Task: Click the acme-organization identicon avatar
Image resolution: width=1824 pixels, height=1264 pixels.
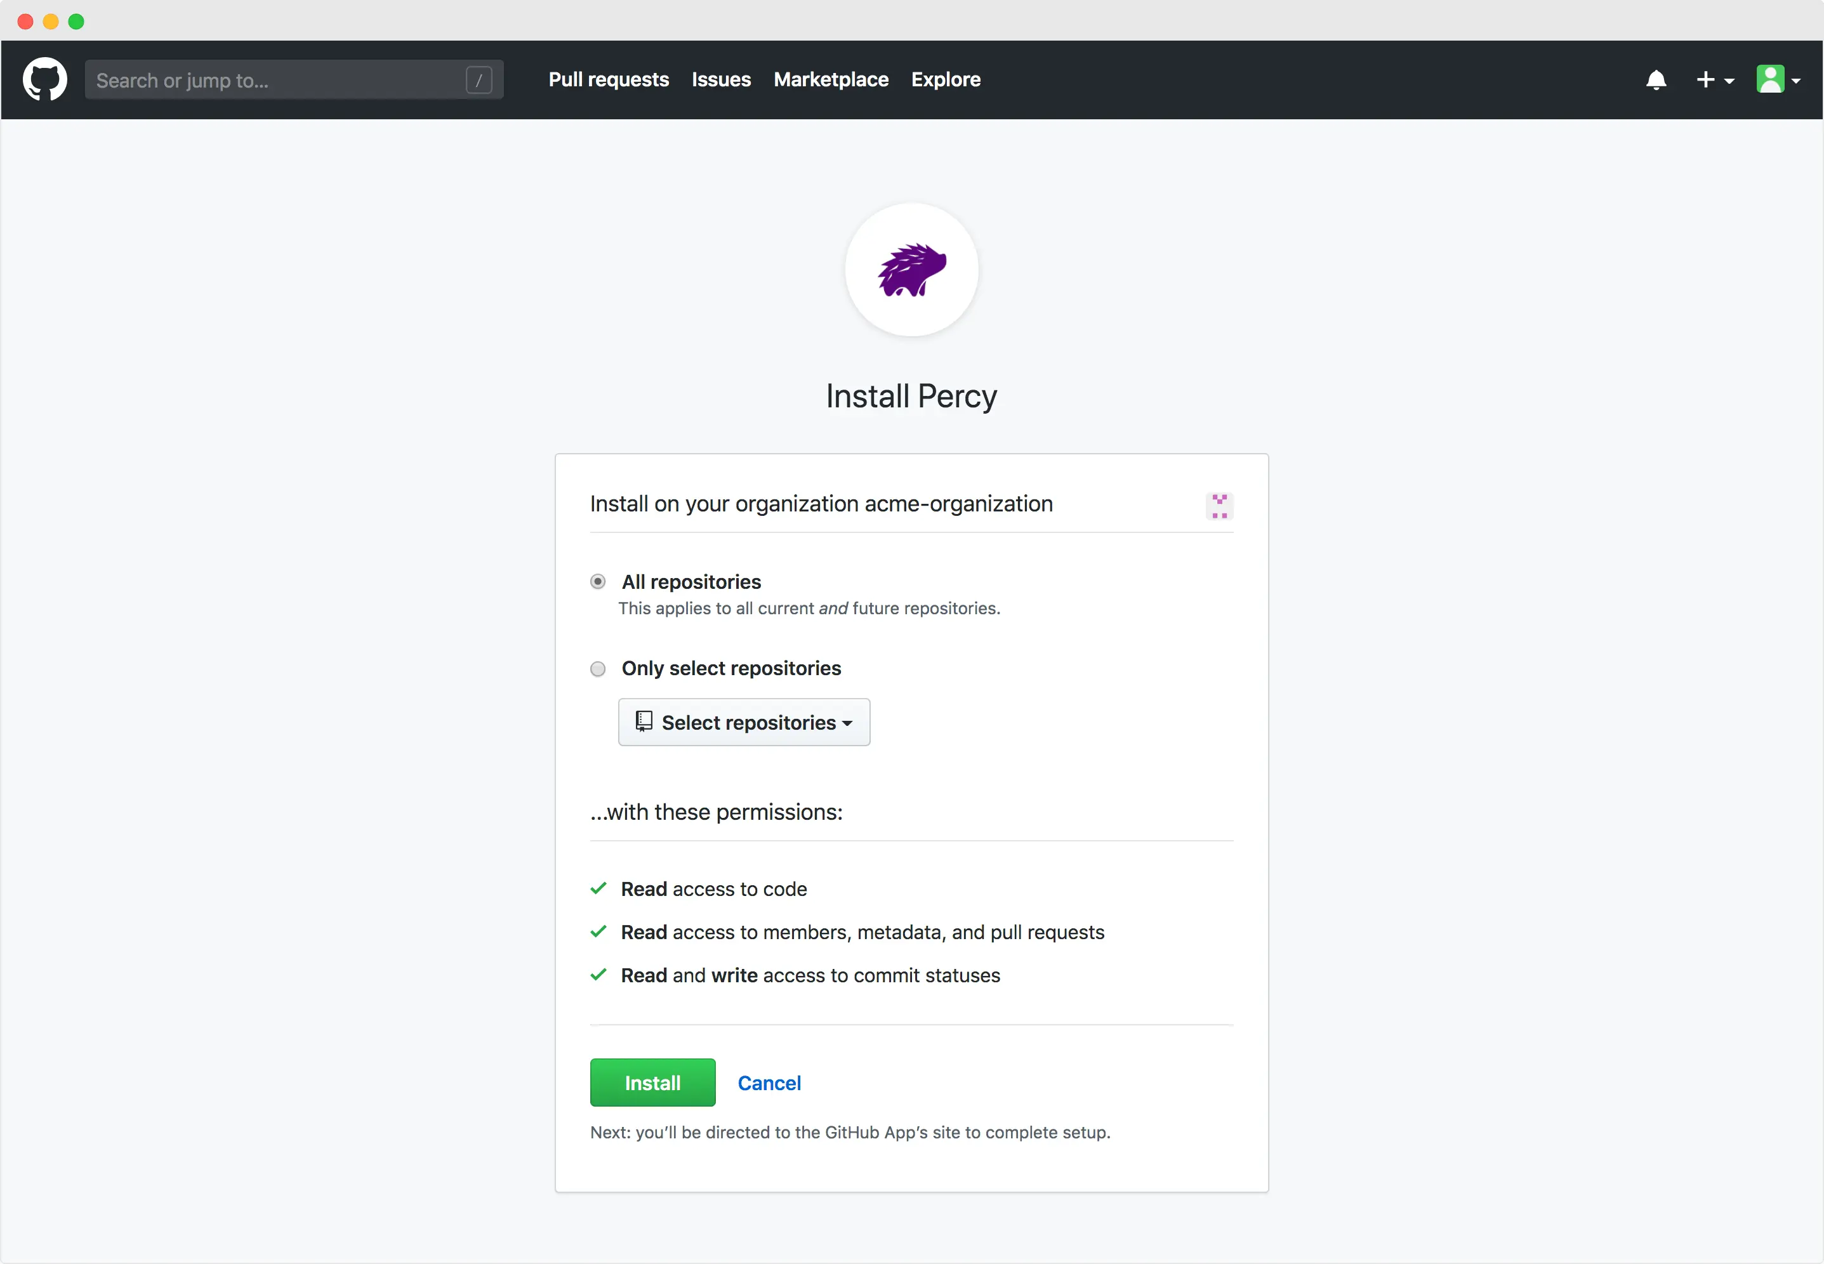Action: tap(1219, 505)
